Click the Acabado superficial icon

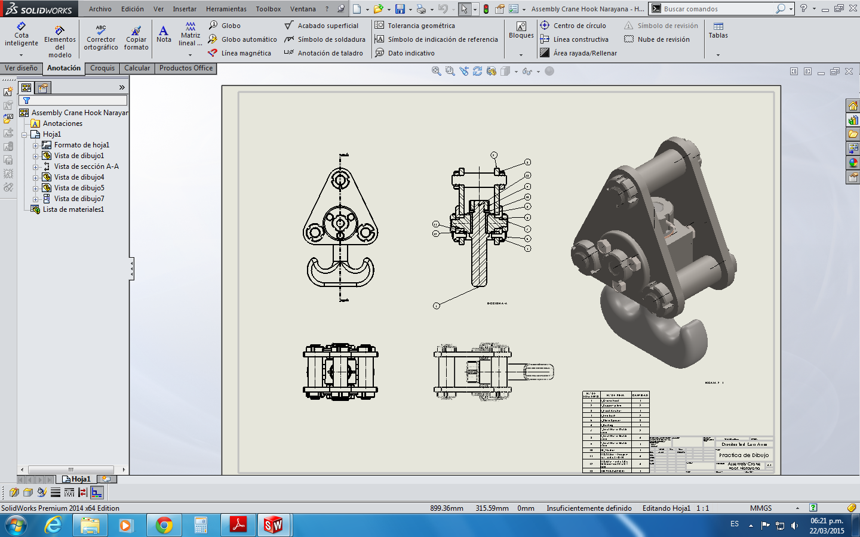tap(289, 26)
